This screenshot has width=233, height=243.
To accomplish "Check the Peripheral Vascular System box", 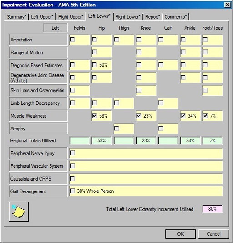I will [72, 166].
